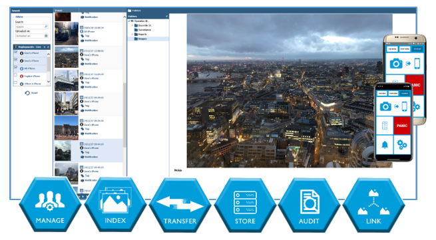Uncheck the first Dave's iPhone checkbox
Screen dimensions: 436x240
(x=15, y=53)
